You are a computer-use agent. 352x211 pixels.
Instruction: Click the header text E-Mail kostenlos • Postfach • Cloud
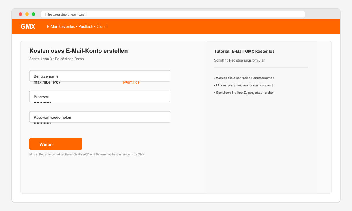click(77, 27)
